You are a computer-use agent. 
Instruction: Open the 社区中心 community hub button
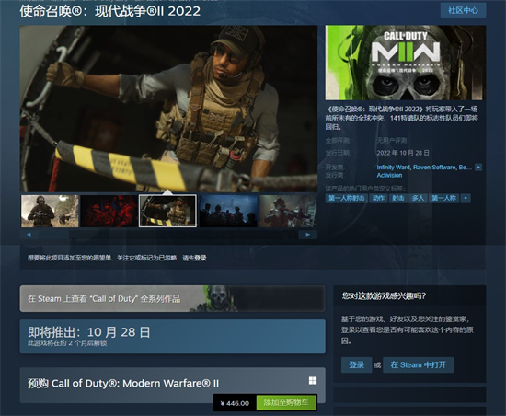pos(463,10)
